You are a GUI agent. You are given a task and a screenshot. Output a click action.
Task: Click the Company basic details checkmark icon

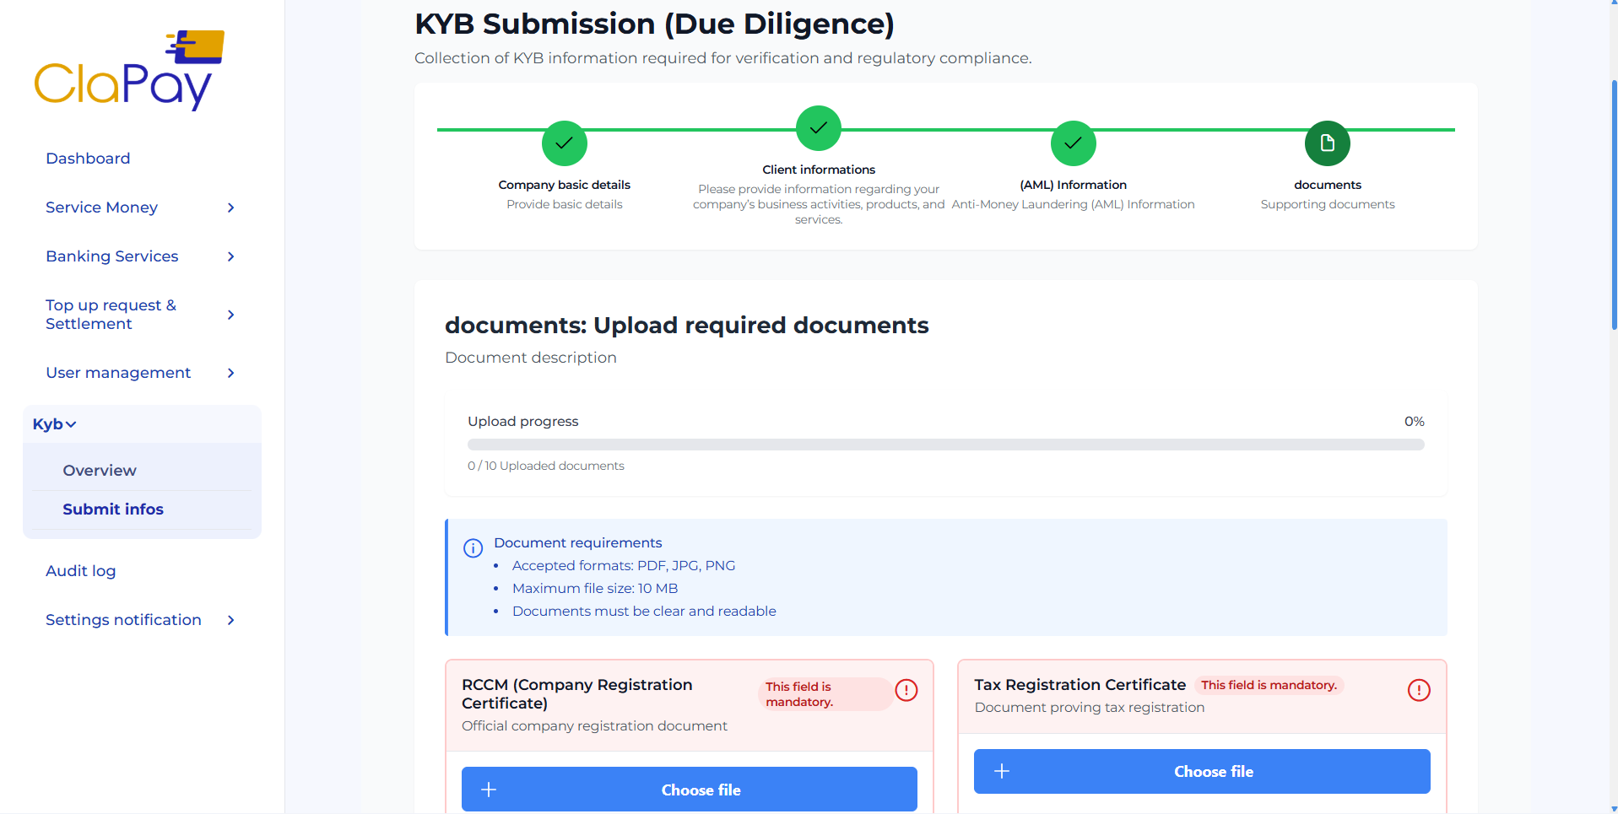tap(564, 143)
